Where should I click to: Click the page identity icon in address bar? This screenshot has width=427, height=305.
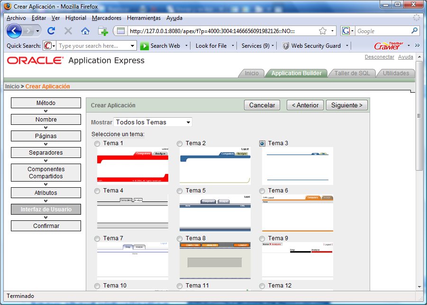coord(121,31)
